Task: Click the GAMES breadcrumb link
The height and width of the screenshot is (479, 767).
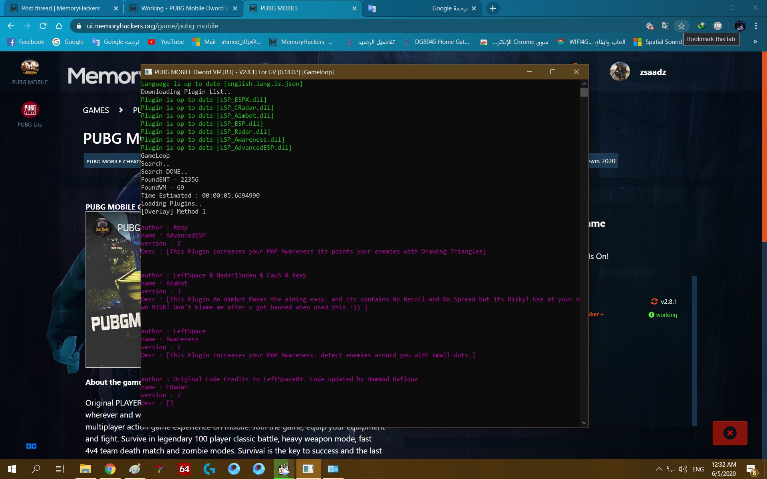Action: click(x=96, y=110)
